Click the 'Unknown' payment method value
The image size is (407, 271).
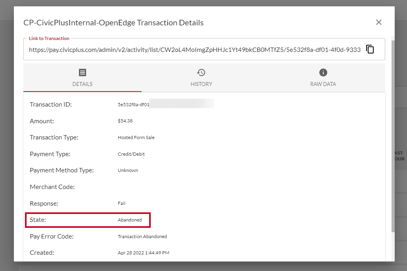128,170
